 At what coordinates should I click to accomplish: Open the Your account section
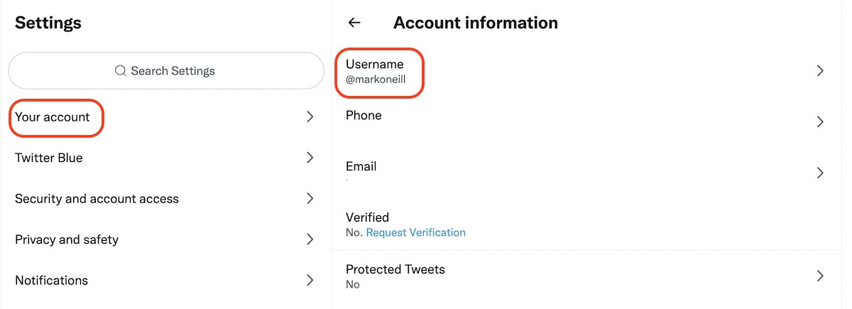click(53, 117)
